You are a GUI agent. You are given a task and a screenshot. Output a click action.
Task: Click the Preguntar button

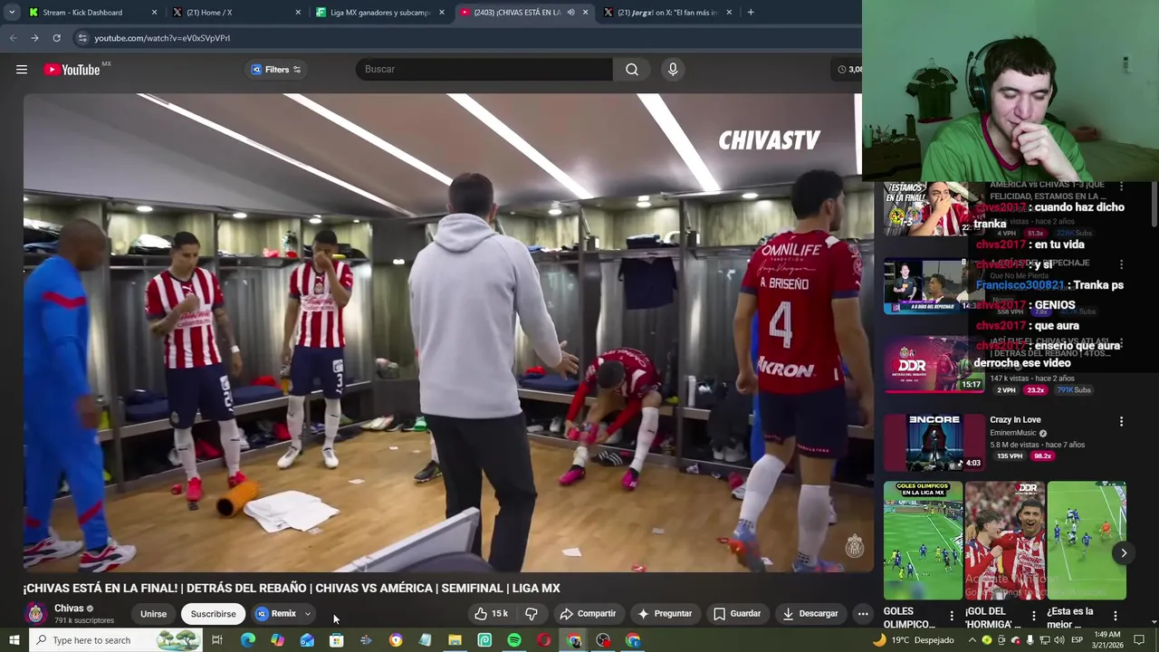665,614
